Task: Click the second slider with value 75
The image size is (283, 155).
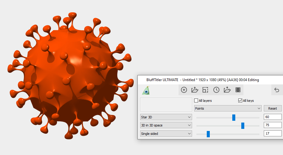Action: pos(243,126)
